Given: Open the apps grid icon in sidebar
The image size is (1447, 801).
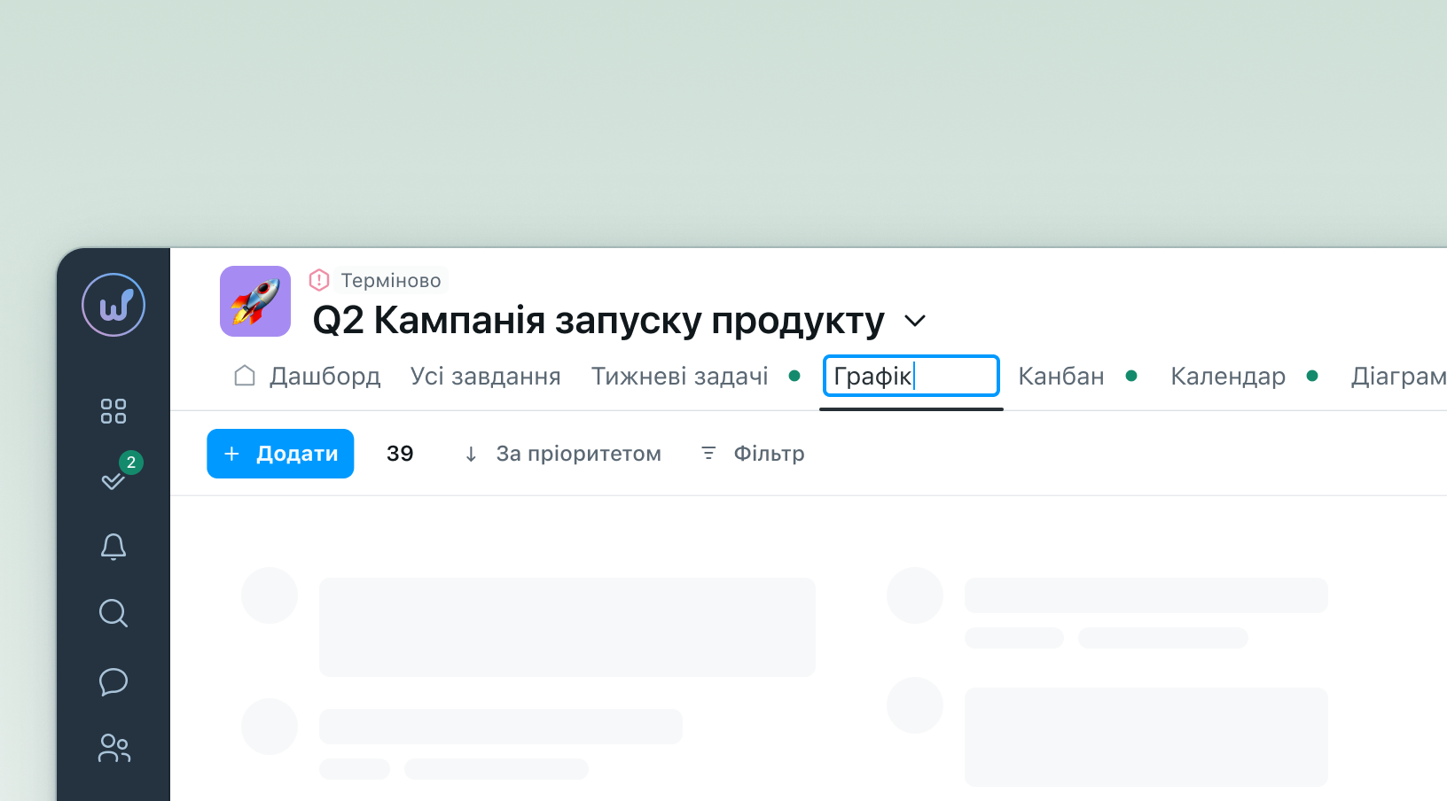Looking at the screenshot, I should click(x=113, y=411).
